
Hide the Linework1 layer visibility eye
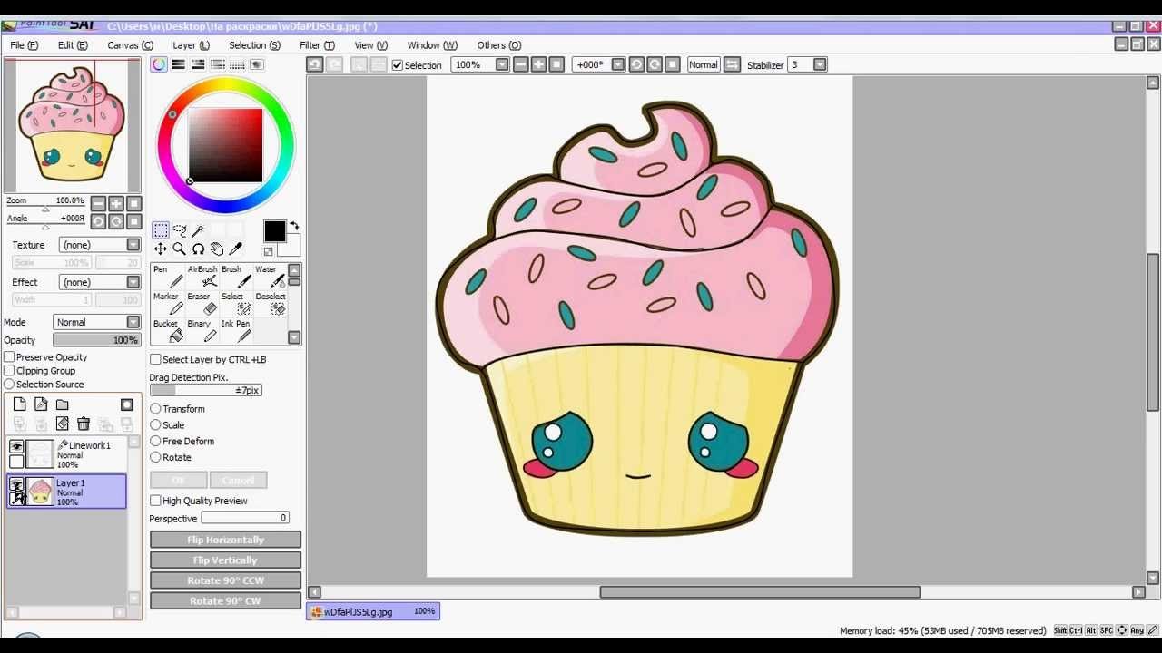pyautogui.click(x=16, y=446)
